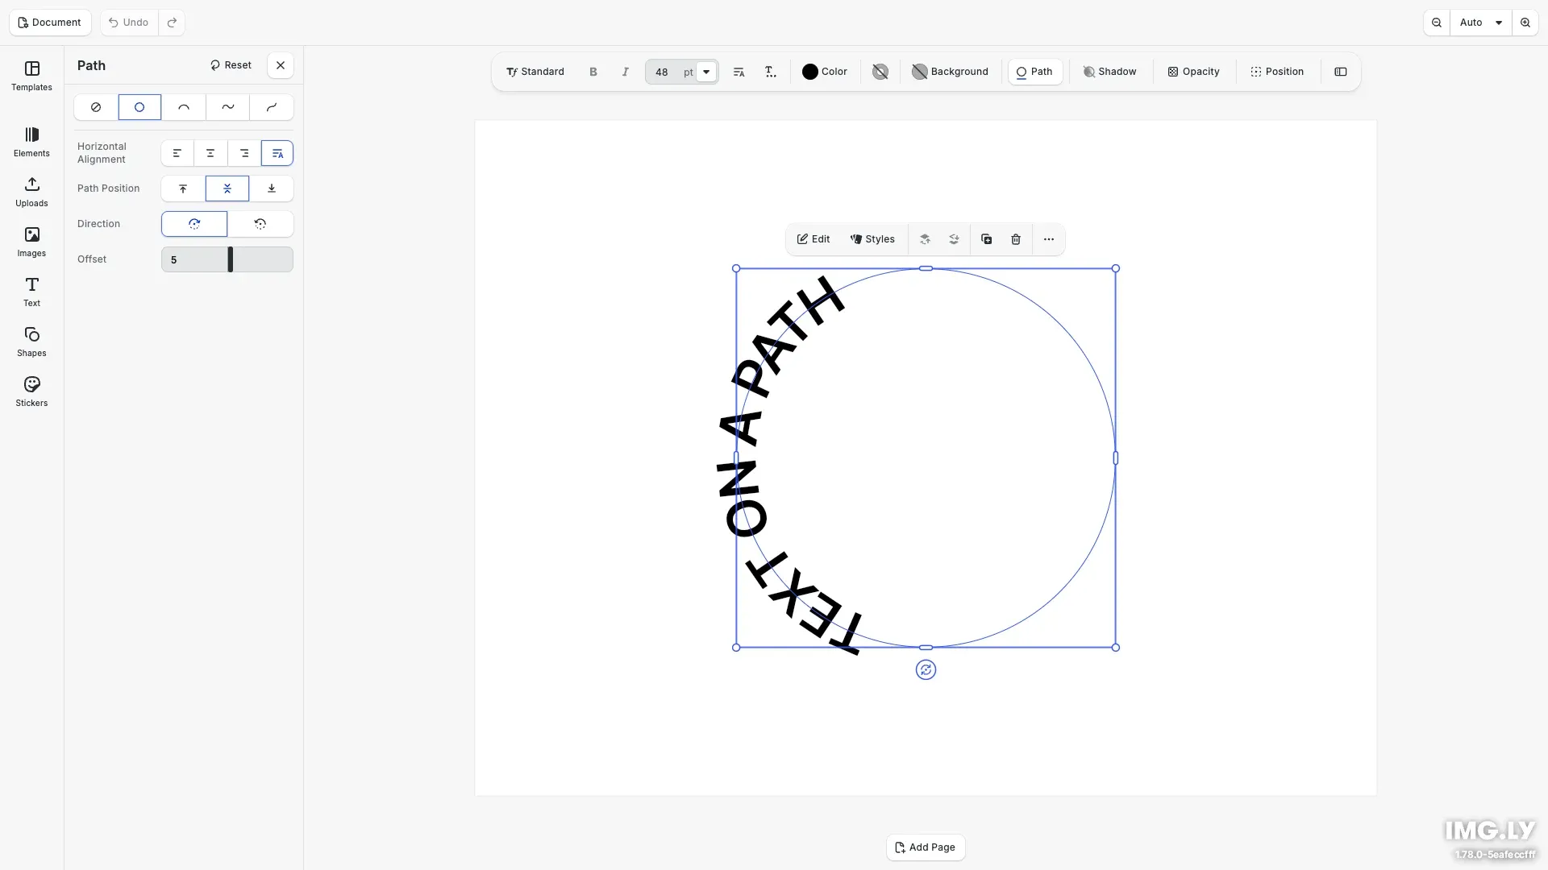Undo the last action
1548x870 pixels.
129,23
